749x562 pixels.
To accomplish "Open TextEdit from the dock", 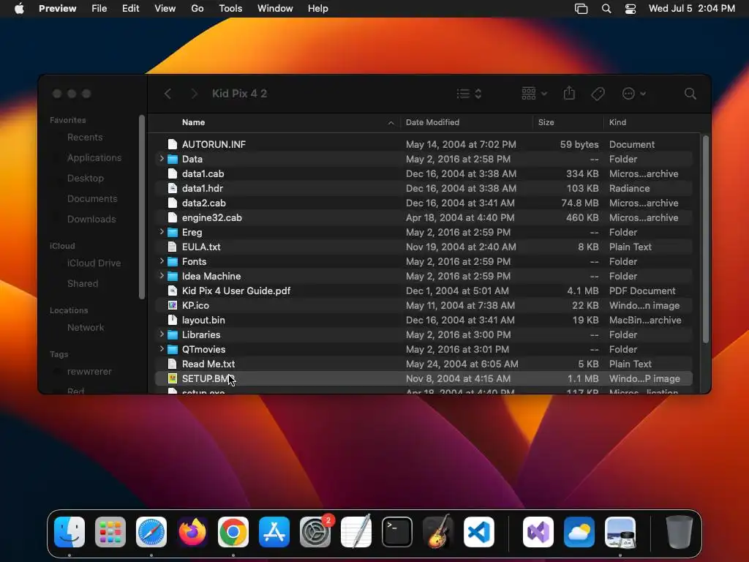I will [356, 532].
